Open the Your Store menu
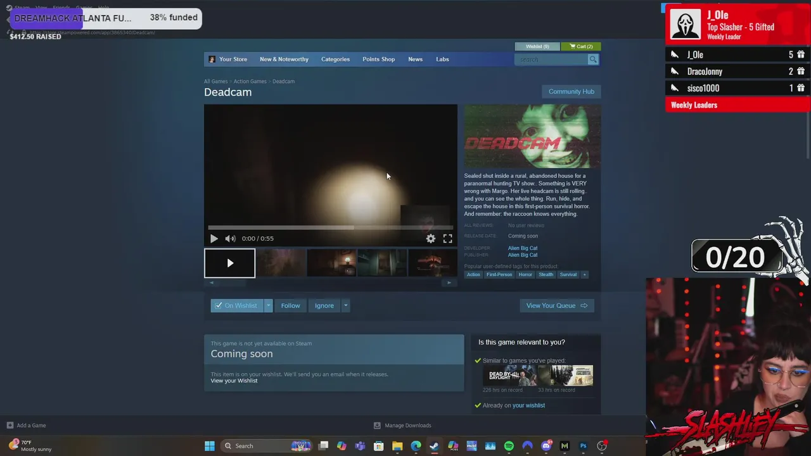811x456 pixels. [233, 60]
